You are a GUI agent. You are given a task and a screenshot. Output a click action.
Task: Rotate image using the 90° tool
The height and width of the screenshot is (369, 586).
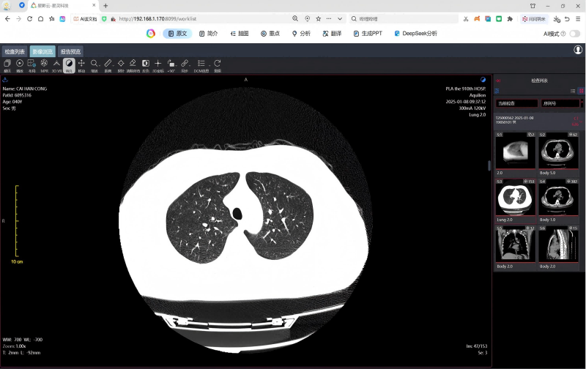tap(171, 66)
